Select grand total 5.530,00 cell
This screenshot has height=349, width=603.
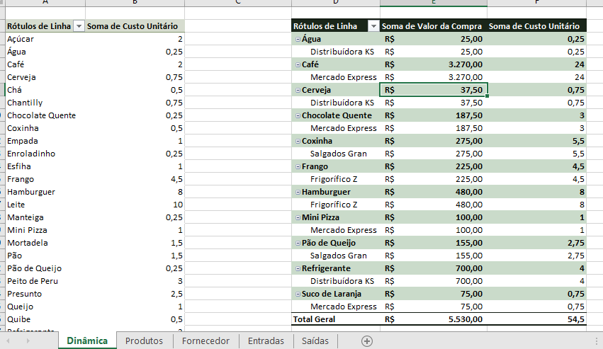[x=434, y=319]
